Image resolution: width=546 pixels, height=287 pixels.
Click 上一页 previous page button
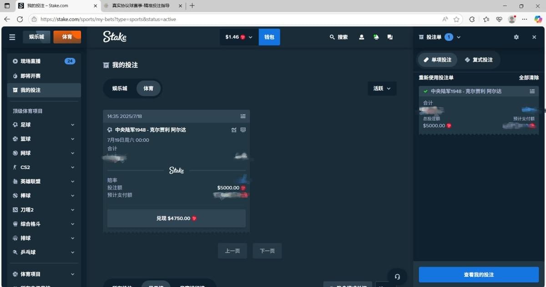(x=232, y=251)
